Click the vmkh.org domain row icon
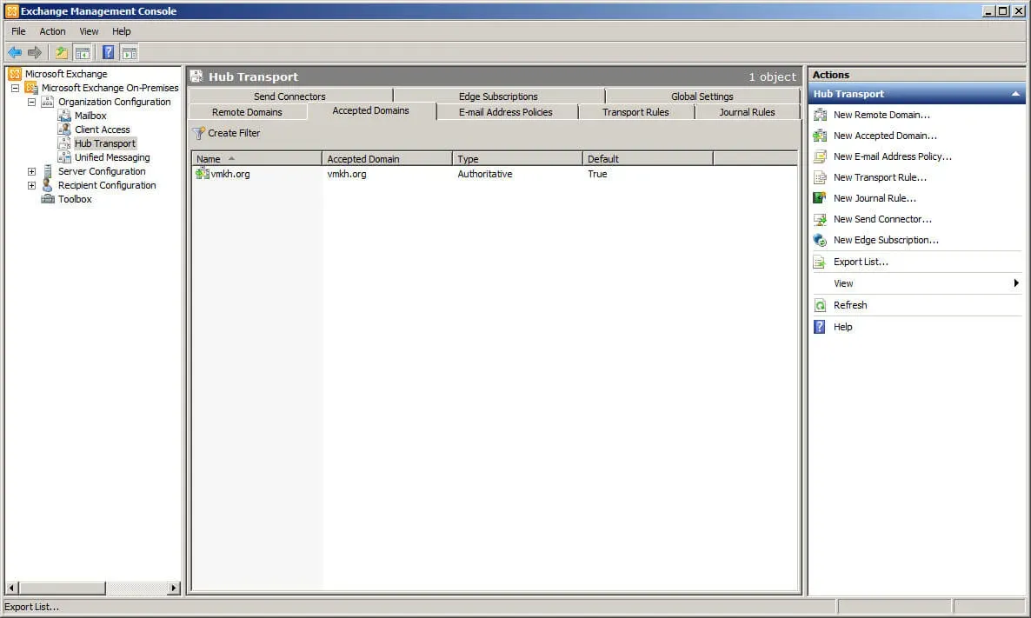 [203, 174]
